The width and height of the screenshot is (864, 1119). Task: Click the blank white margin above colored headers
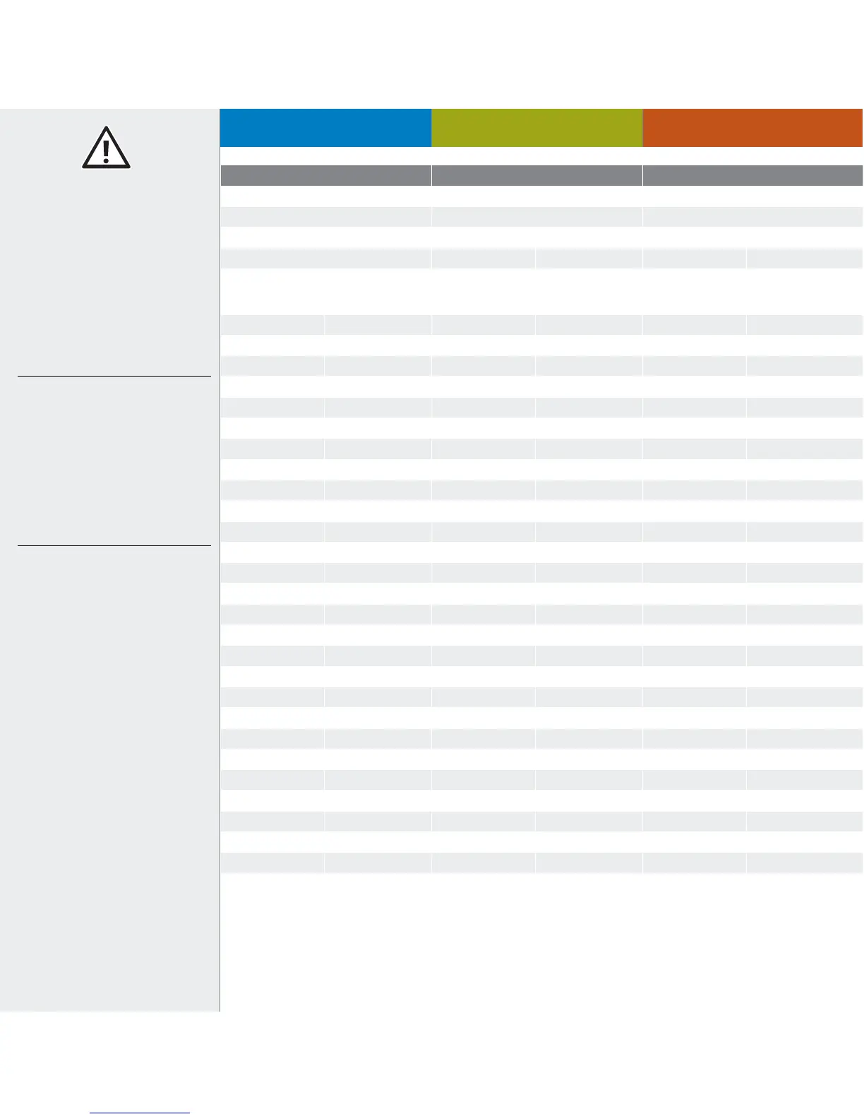click(x=432, y=54)
